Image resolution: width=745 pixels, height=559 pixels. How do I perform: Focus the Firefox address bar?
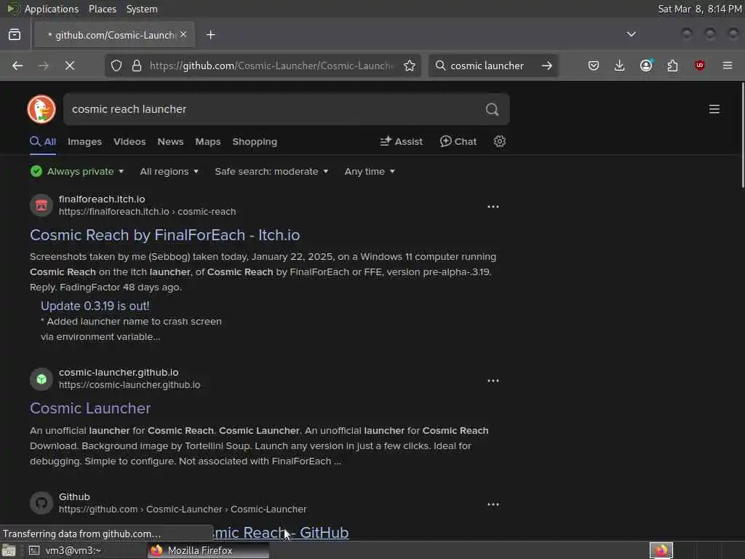[x=272, y=66]
